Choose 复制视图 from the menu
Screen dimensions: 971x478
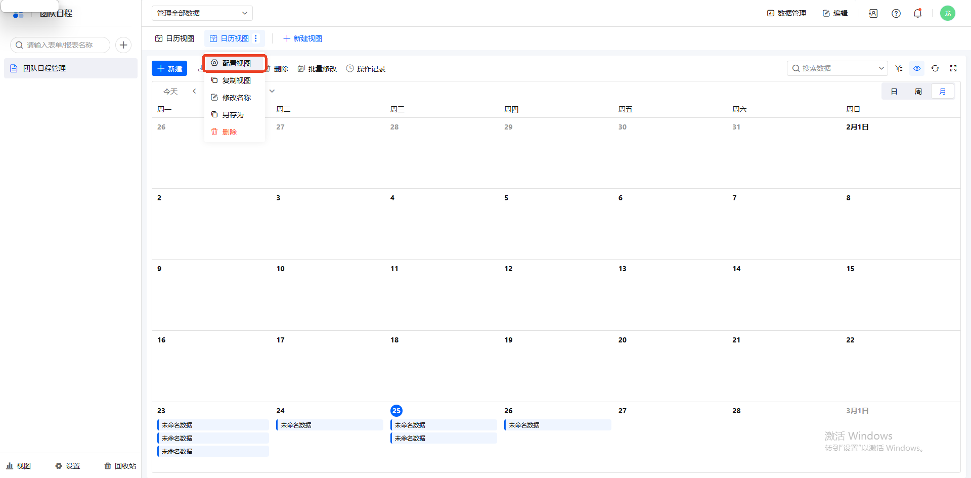click(x=236, y=80)
